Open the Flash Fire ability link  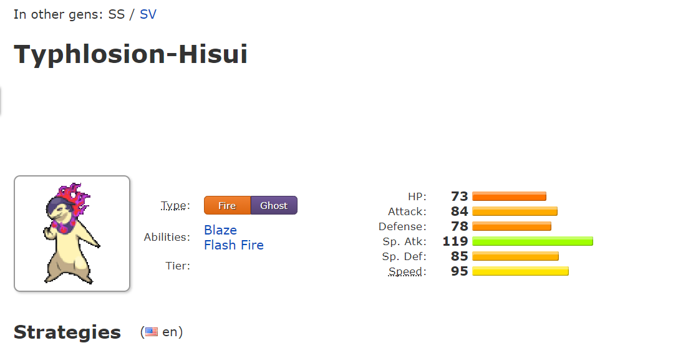coord(233,245)
